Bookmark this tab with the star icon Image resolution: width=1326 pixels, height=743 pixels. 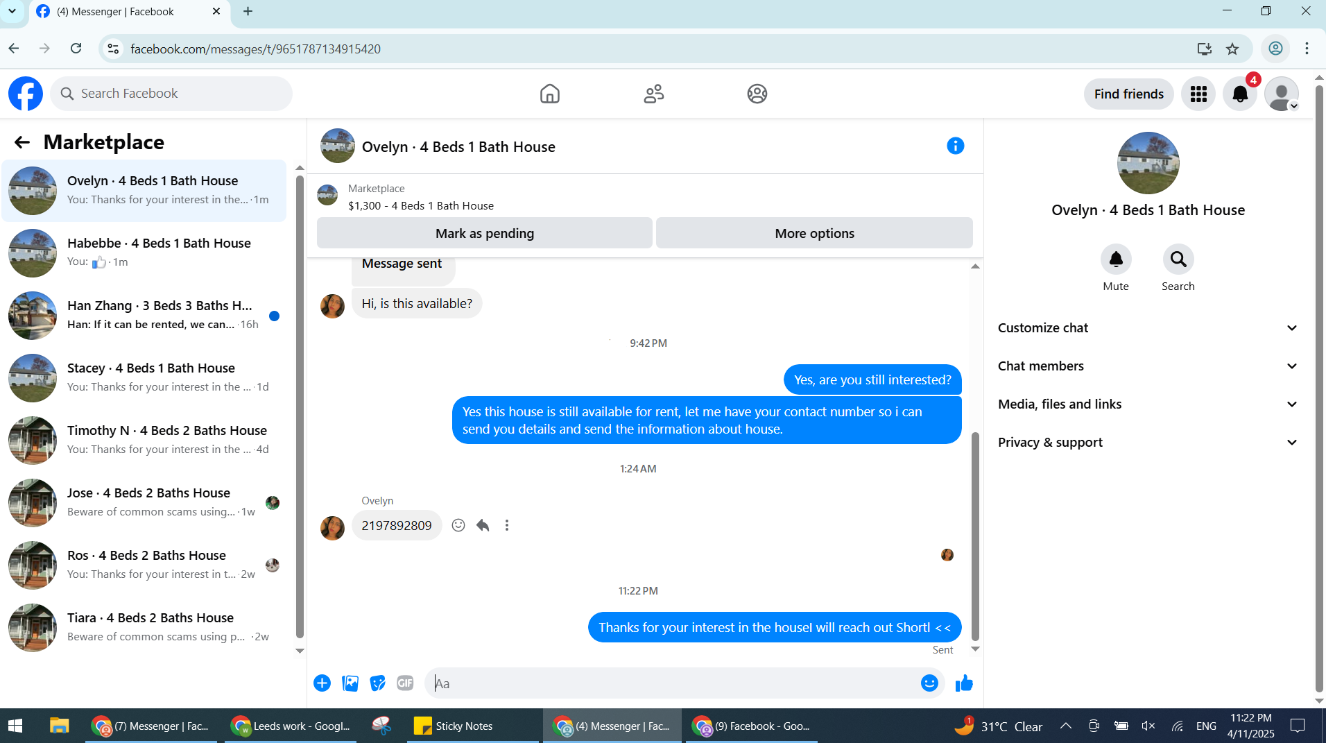coord(1232,49)
